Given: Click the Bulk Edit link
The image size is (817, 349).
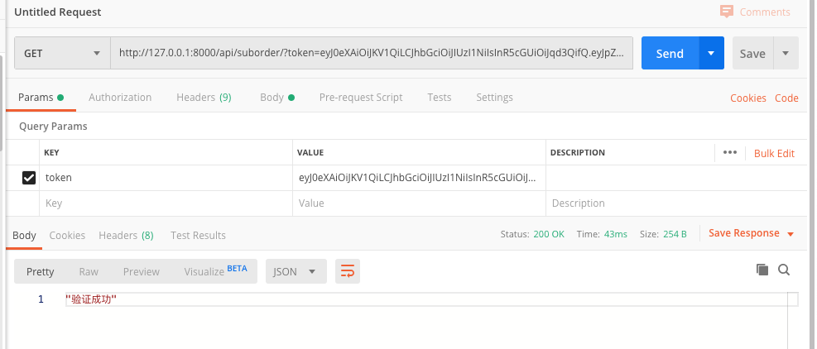Looking at the screenshot, I should click(774, 153).
